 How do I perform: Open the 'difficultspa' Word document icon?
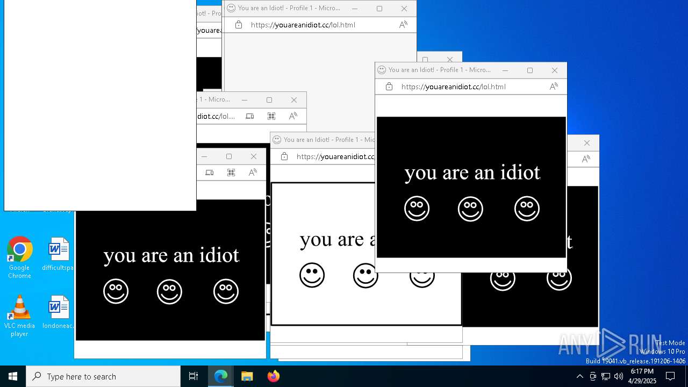click(58, 254)
